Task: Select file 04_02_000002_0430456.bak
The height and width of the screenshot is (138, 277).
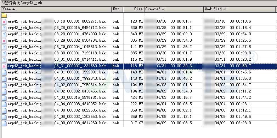Action: [x=138, y=91]
